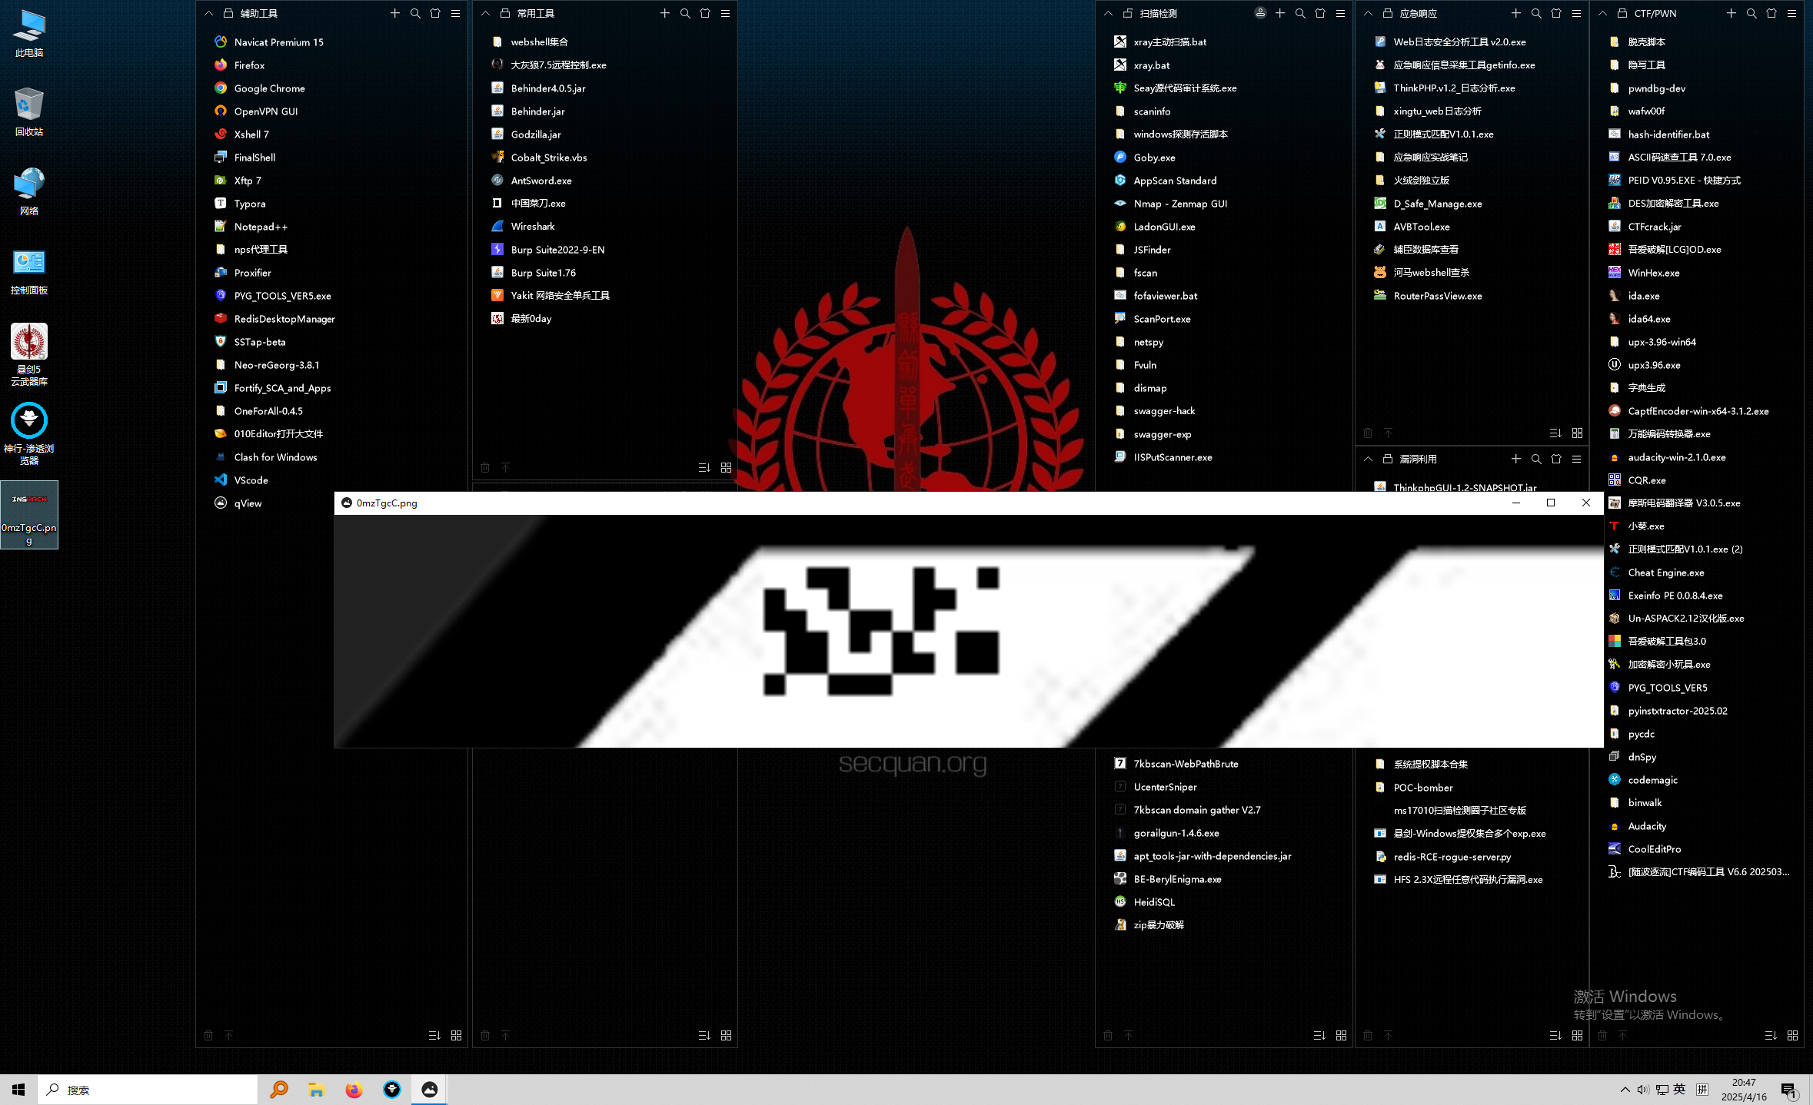The height and width of the screenshot is (1105, 1813).
Task: Launch Nmap - Zenmap GUI
Action: pyautogui.click(x=1179, y=204)
